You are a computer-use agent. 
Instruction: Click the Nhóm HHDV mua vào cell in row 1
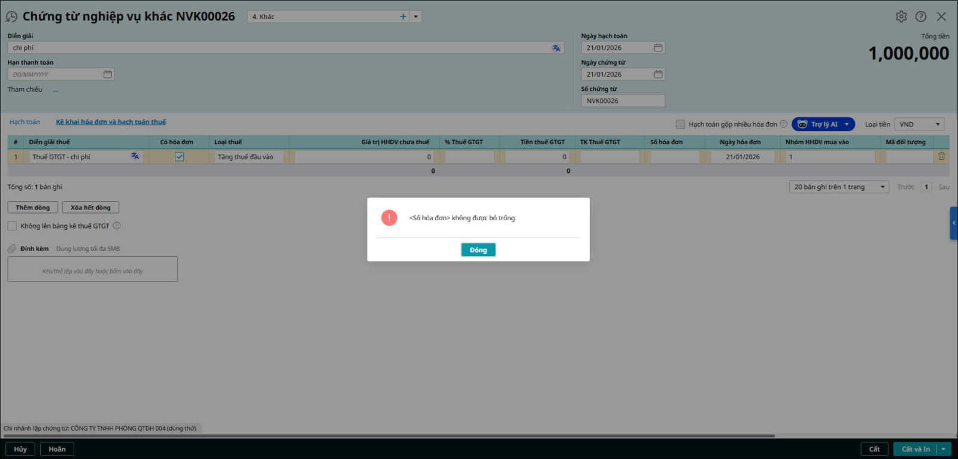[830, 157]
